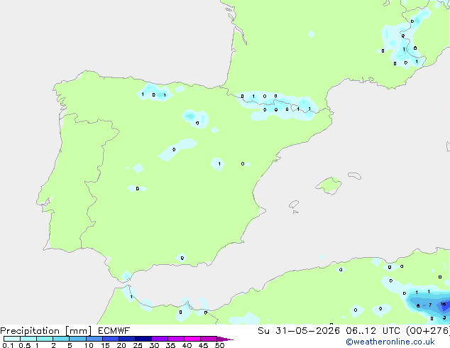Image resolution: width=450 pixels, height=348 pixels.
Task: Select the Precipitation [mm] ECMWF title label
Action: (x=65, y=331)
